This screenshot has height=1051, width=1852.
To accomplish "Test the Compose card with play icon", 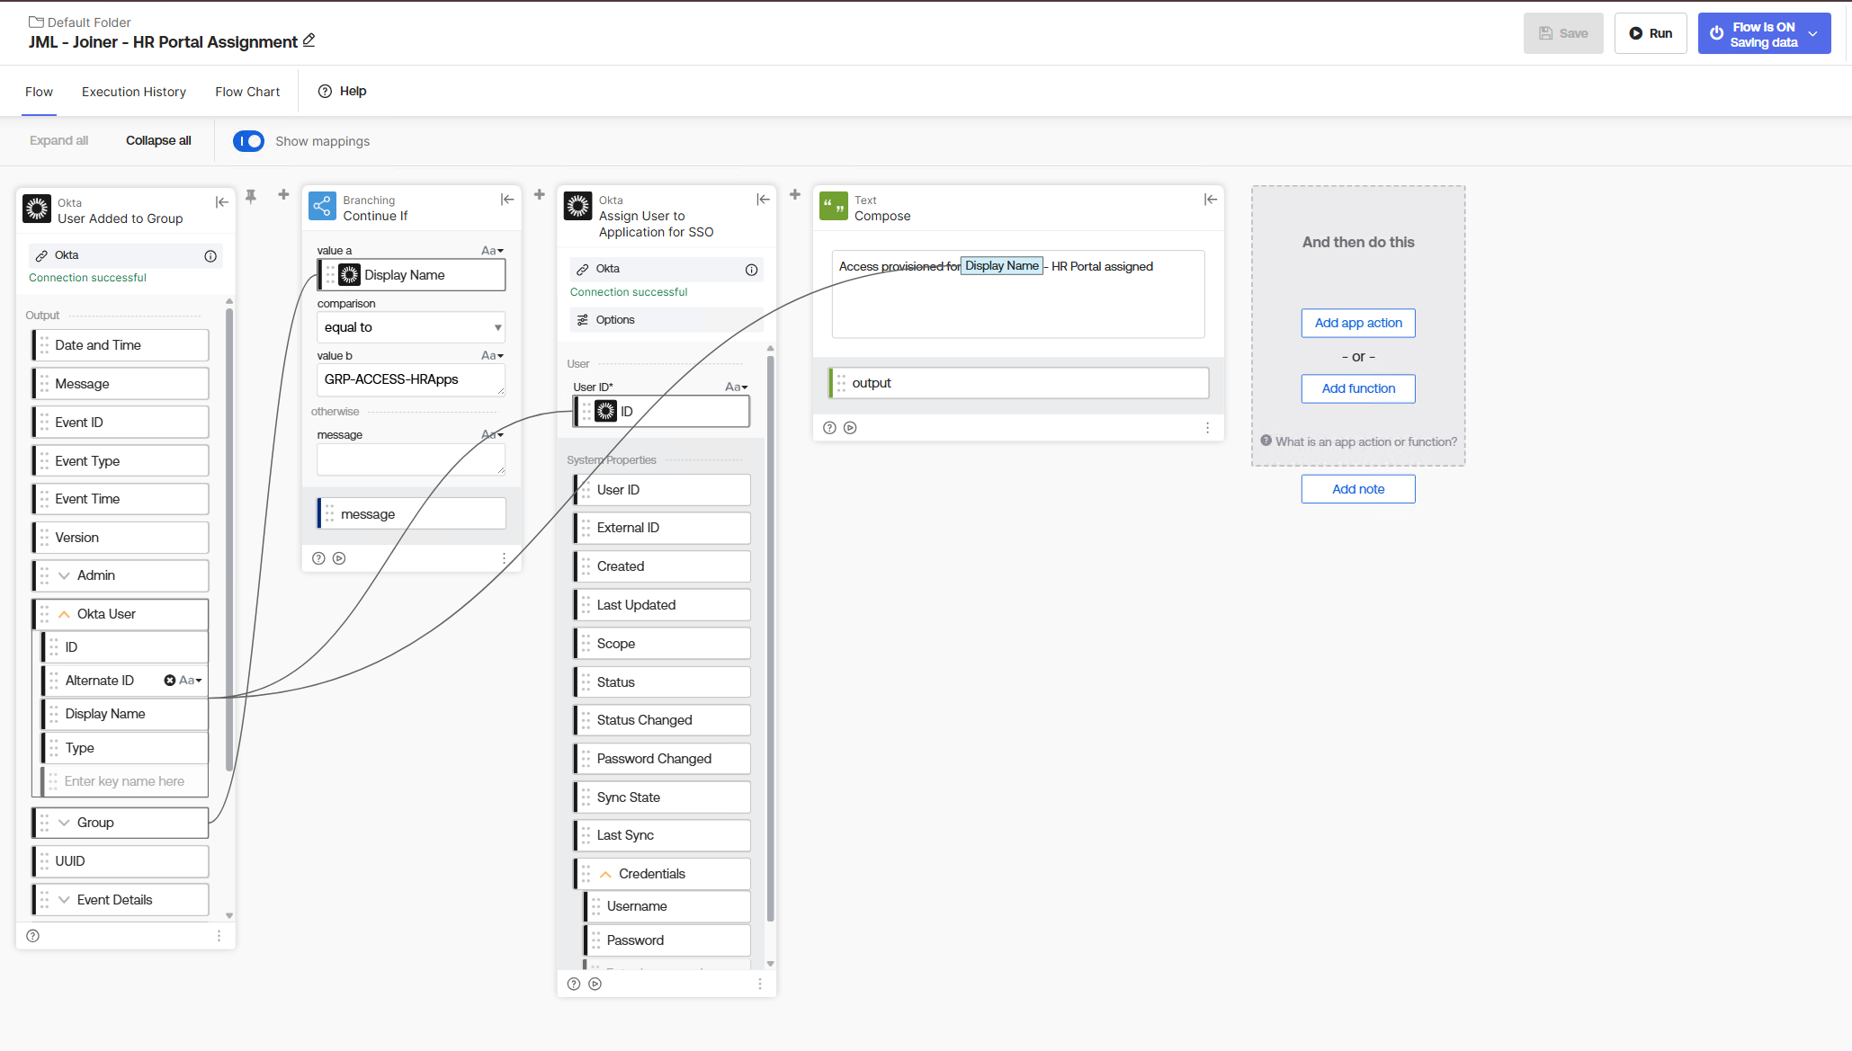I will [x=850, y=428].
